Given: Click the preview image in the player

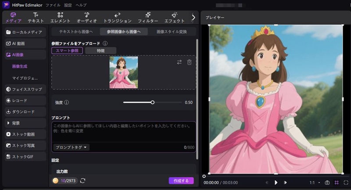Looking at the screenshot, I should [x=276, y=99].
